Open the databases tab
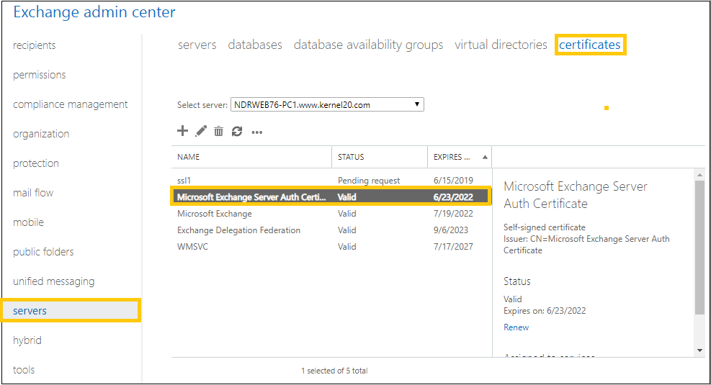This screenshot has height=385, width=711. pyautogui.click(x=255, y=45)
